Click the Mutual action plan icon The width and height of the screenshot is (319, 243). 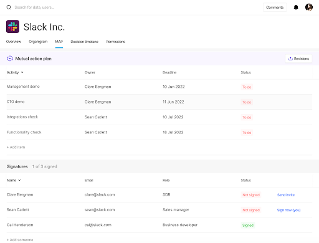click(10, 59)
